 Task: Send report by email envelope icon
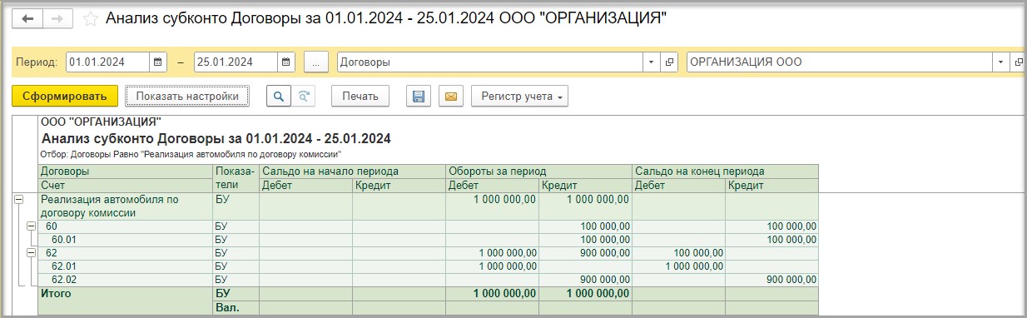pos(450,96)
